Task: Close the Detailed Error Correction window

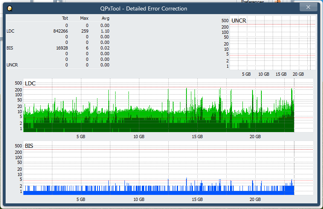Action: click(308, 7)
